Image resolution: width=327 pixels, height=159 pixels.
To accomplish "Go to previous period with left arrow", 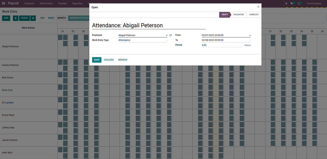I will [x=15, y=18].
